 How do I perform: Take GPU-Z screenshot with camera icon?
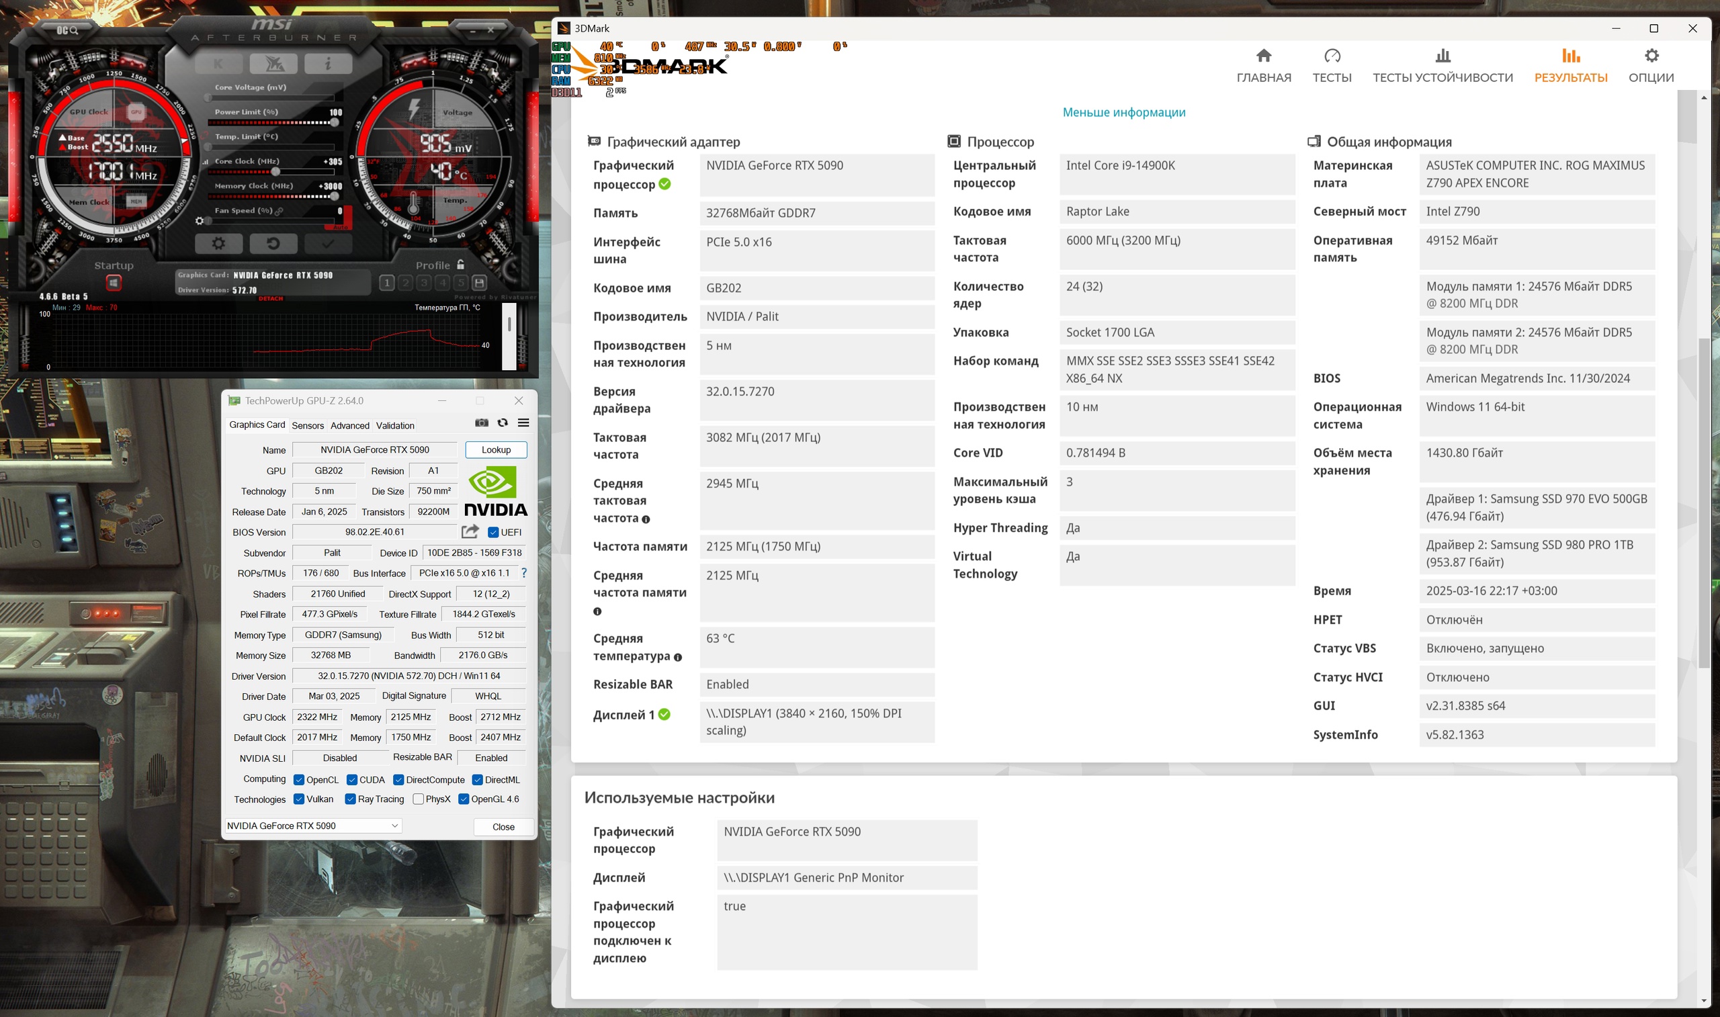[482, 423]
